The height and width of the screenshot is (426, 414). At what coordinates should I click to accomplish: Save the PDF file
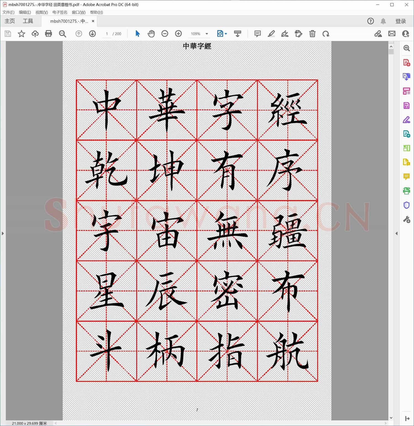(x=8, y=34)
